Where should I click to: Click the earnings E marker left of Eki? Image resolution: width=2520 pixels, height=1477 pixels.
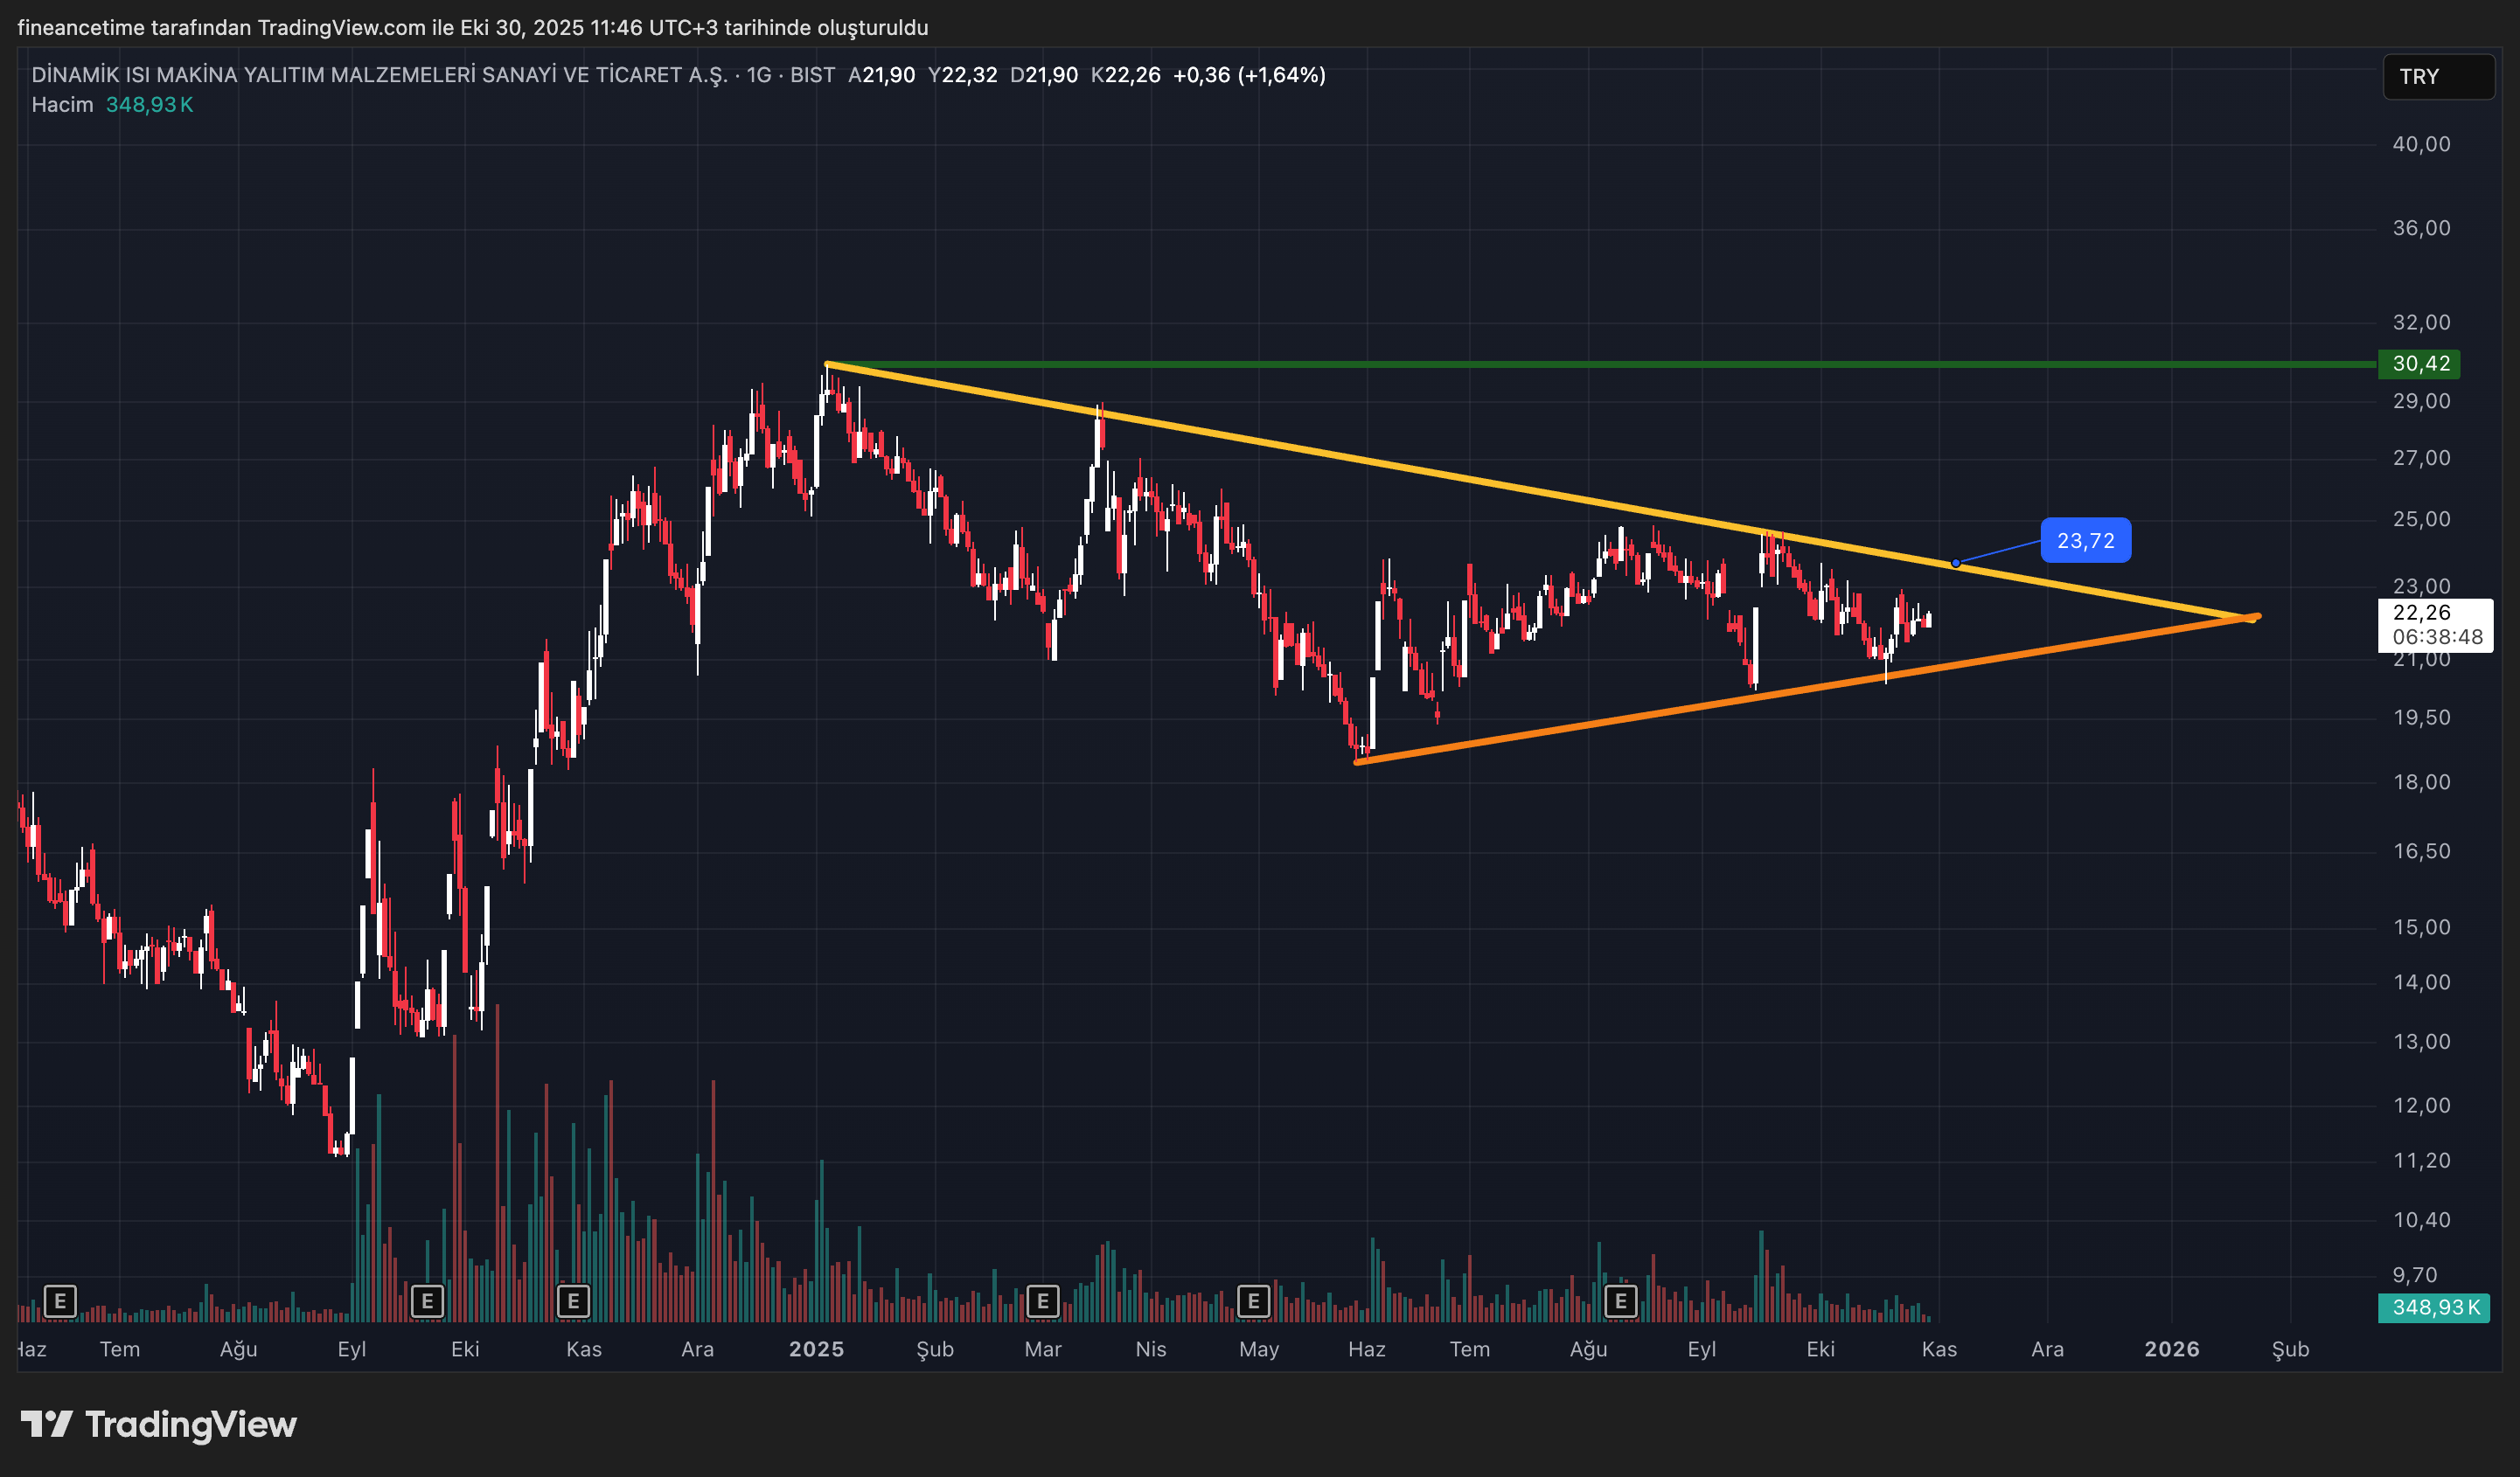(x=427, y=1301)
